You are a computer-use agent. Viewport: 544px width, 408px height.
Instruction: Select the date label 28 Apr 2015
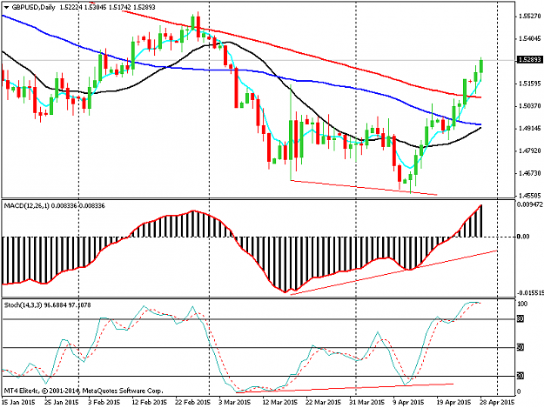point(497,403)
